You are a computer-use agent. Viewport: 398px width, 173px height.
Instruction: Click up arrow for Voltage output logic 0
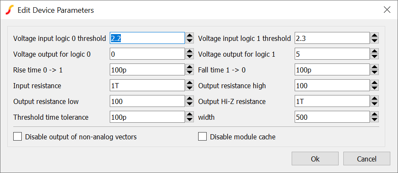(190, 52)
